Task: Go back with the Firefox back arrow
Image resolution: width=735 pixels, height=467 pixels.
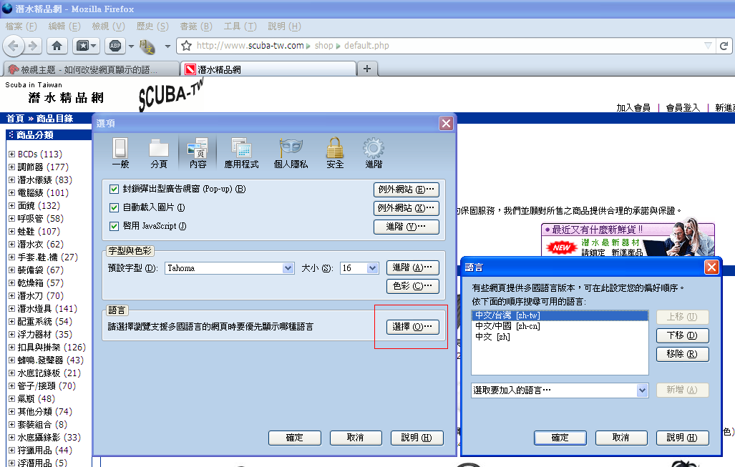Action: [13, 46]
